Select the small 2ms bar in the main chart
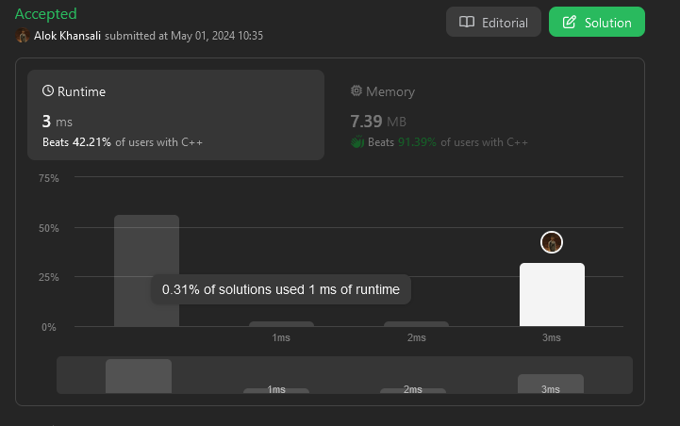Viewport: 680px width, 426px height. point(416,324)
